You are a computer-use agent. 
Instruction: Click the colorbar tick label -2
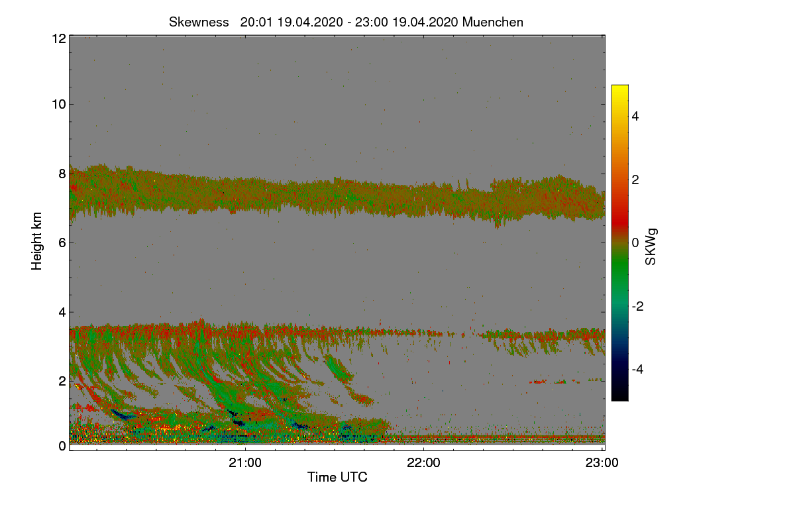click(x=637, y=306)
